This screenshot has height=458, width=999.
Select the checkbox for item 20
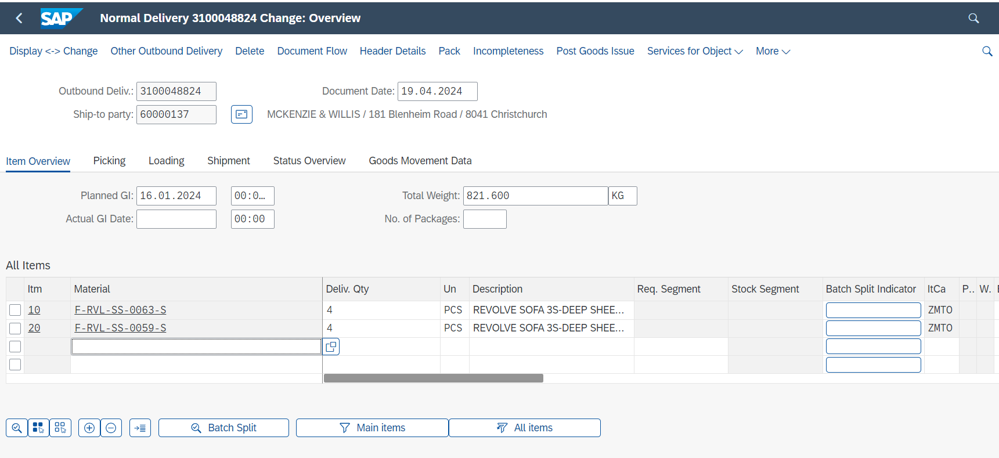coord(15,328)
